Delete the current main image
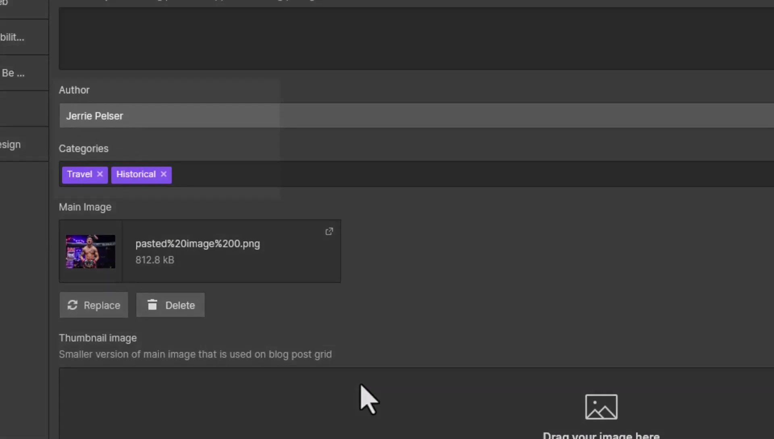The image size is (774, 439). [x=170, y=305]
